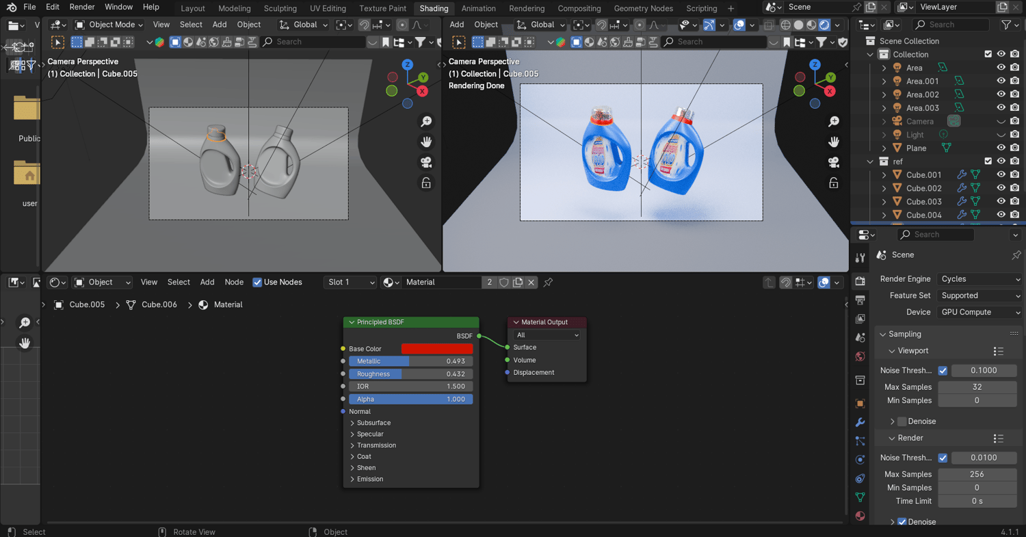The image size is (1026, 537).
Task: Click the pan hand icon in solid-shaded viewport
Action: [x=426, y=142]
